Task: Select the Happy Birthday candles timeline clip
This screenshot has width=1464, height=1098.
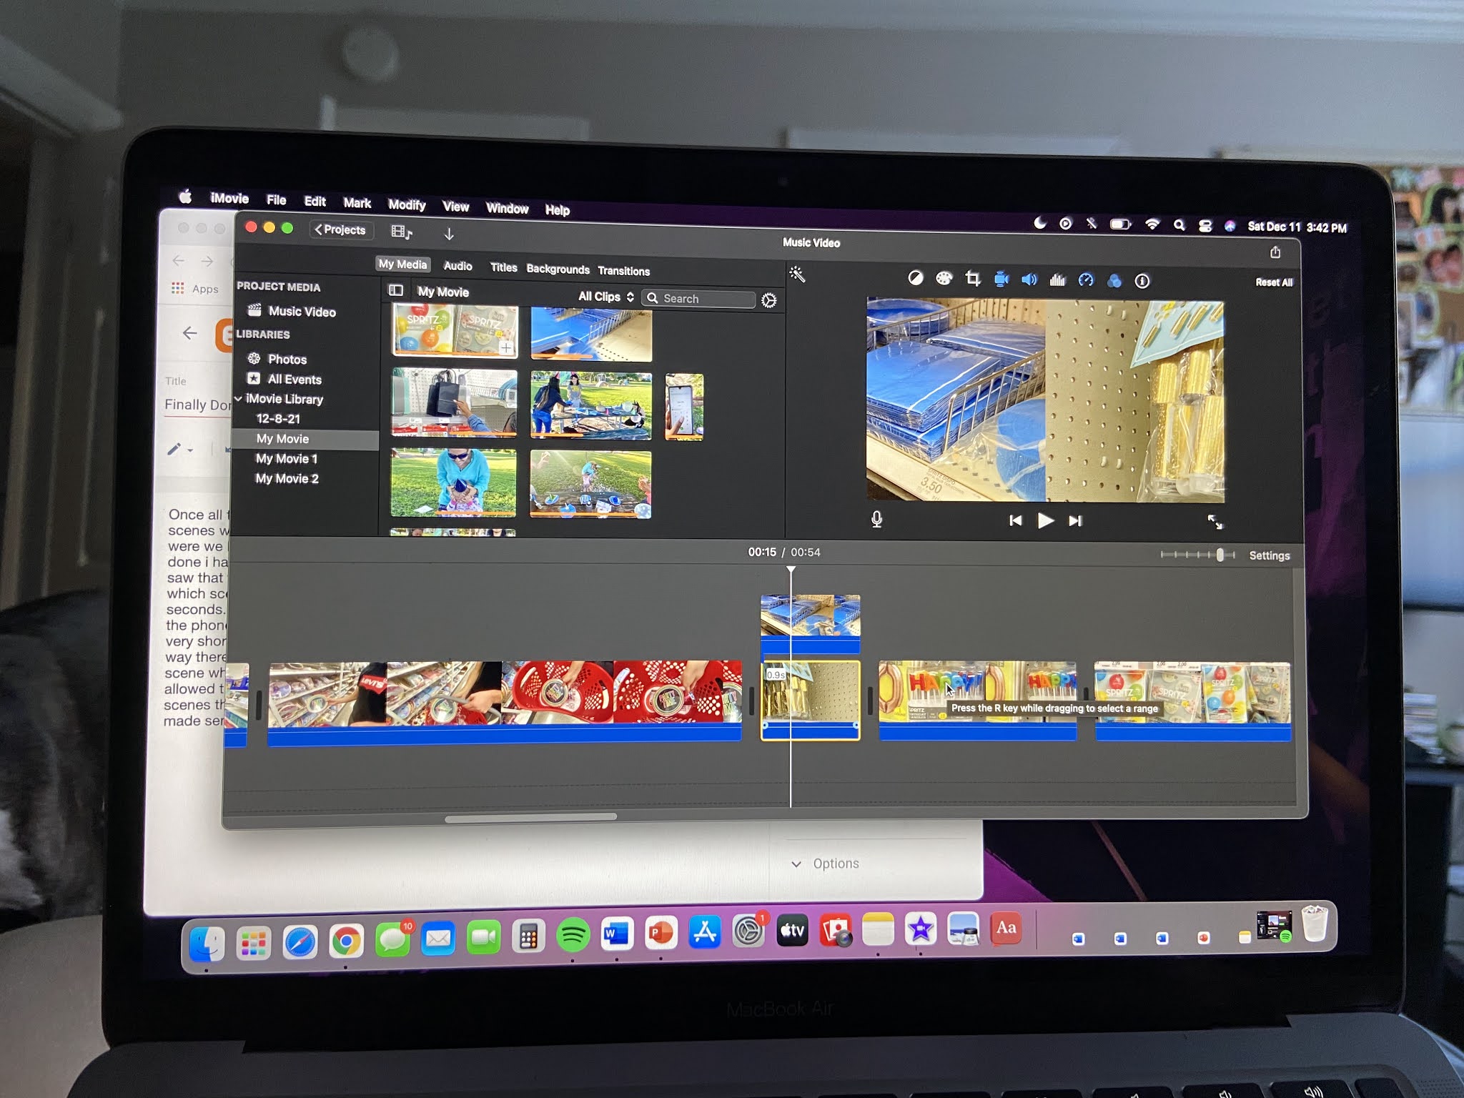Action: coord(977,701)
